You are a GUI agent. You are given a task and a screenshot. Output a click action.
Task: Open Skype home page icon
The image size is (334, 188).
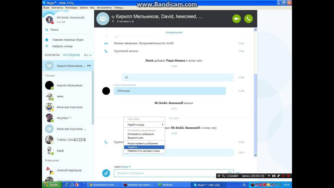pos(47,40)
